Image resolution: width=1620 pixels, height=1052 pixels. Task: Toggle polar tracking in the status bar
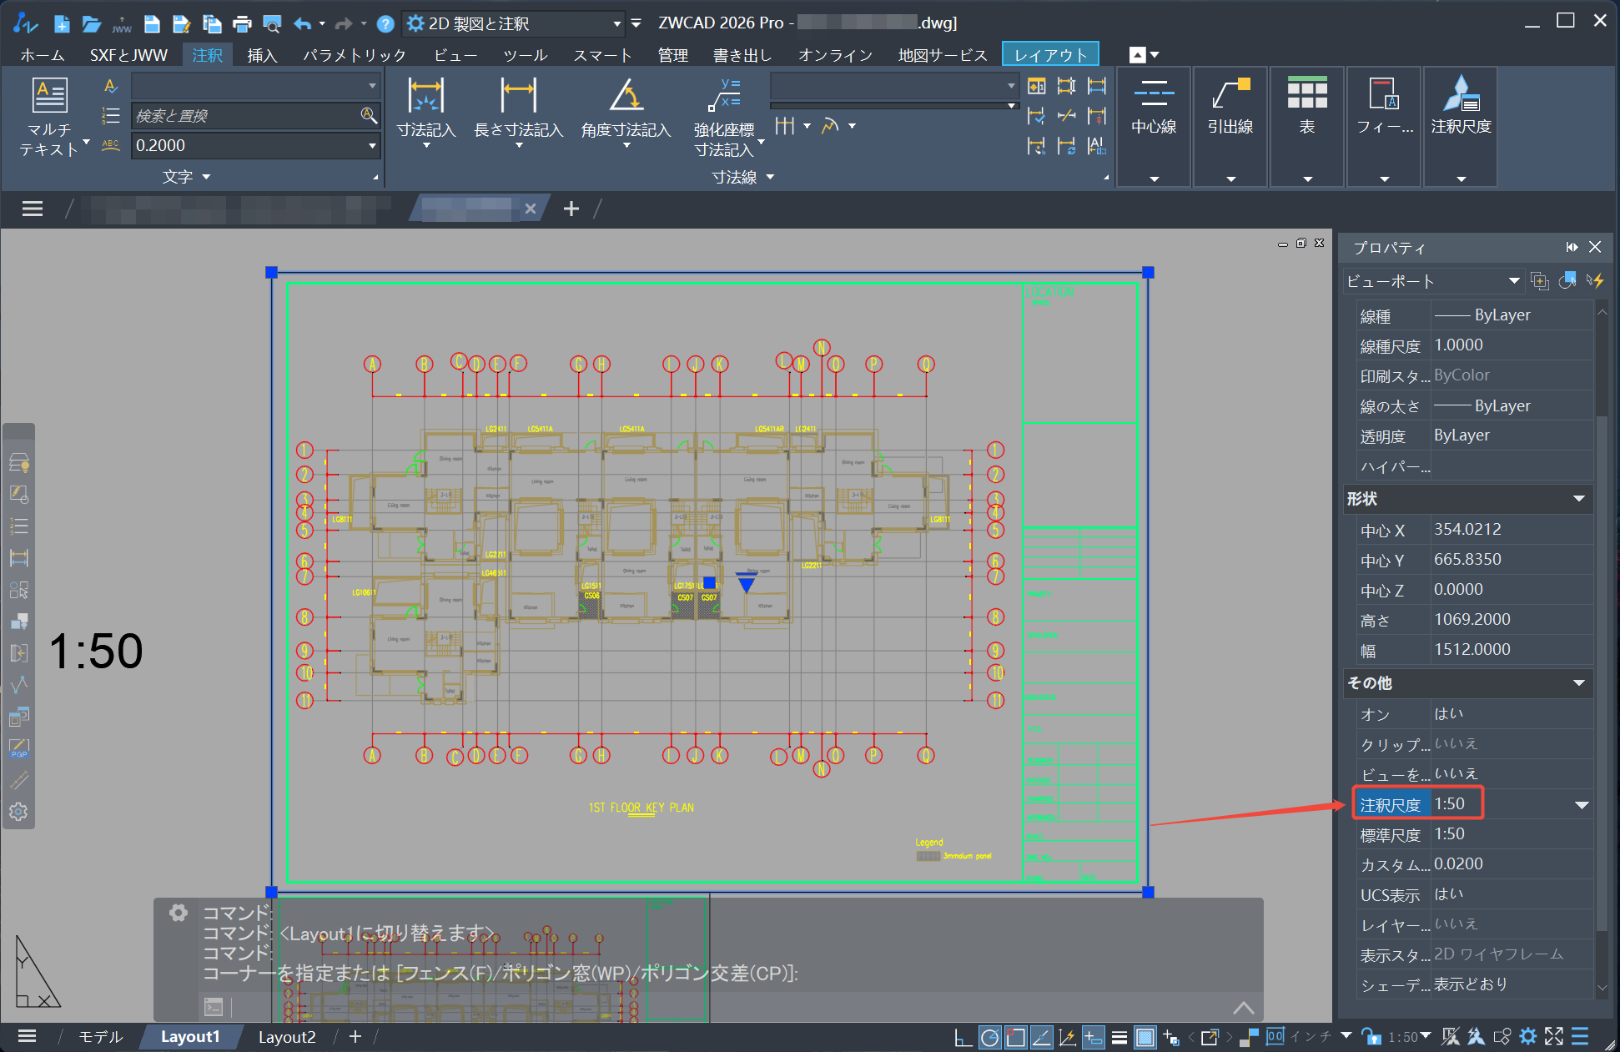pyautogui.click(x=990, y=1037)
